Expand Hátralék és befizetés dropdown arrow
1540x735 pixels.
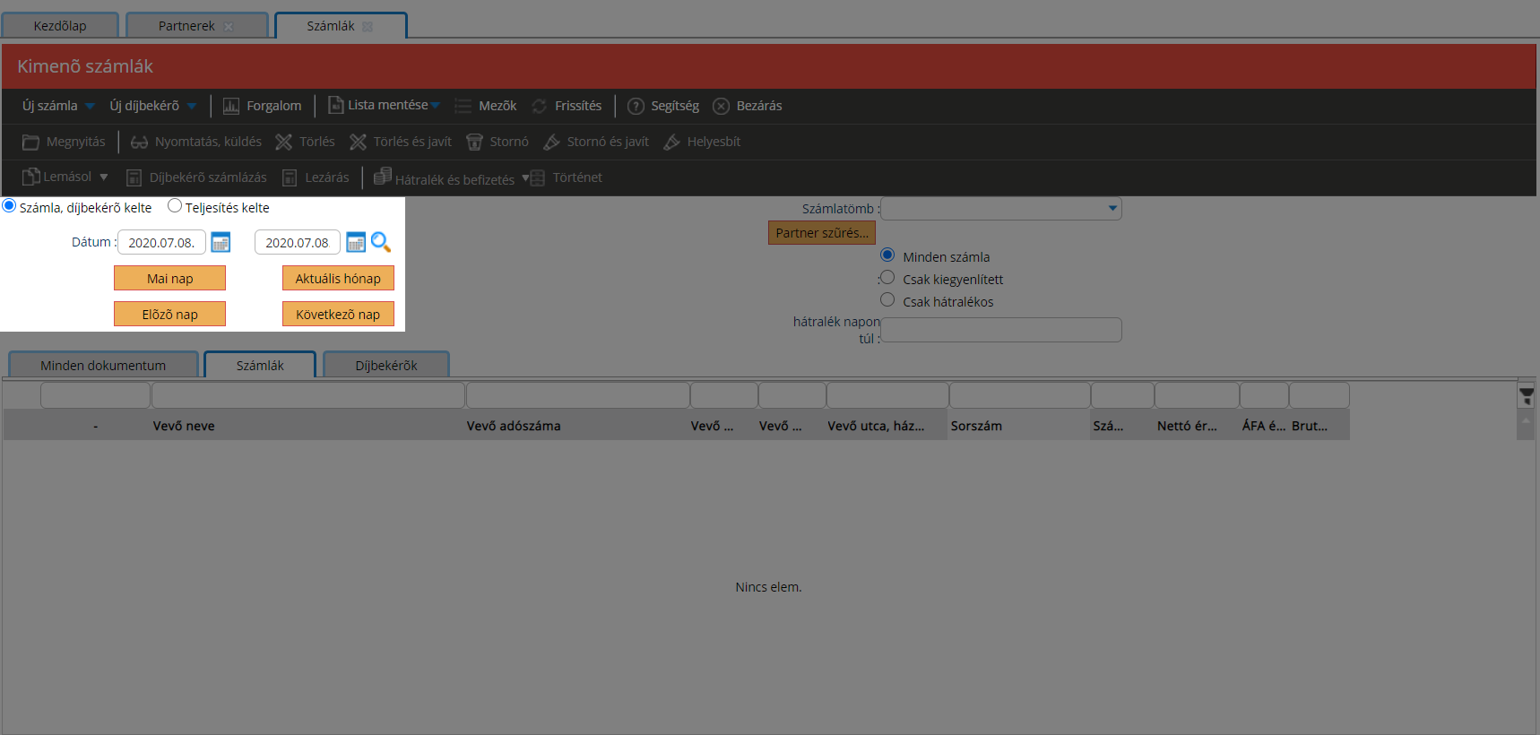[x=525, y=177]
